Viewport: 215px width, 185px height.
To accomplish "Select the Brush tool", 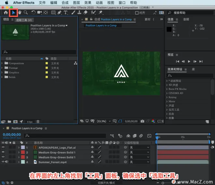I will click(x=73, y=12).
